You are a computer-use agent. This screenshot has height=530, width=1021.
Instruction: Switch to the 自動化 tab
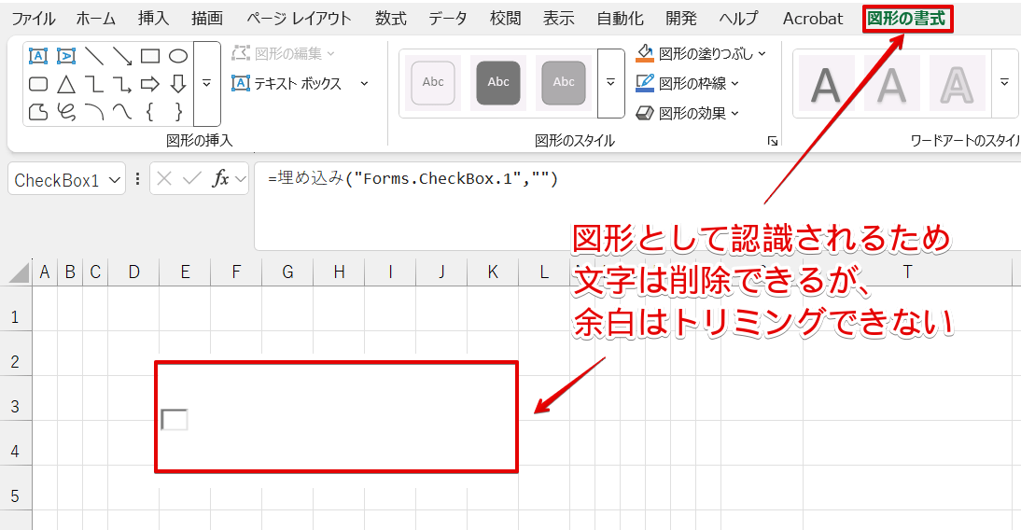coord(620,19)
